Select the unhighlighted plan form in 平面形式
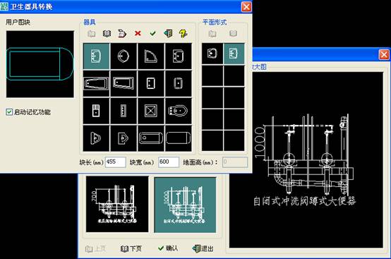Screen dimensions: 391x259 pyautogui.click(x=212, y=54)
